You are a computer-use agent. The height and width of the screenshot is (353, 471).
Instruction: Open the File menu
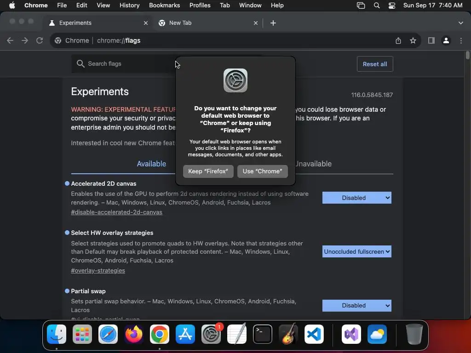[62, 6]
